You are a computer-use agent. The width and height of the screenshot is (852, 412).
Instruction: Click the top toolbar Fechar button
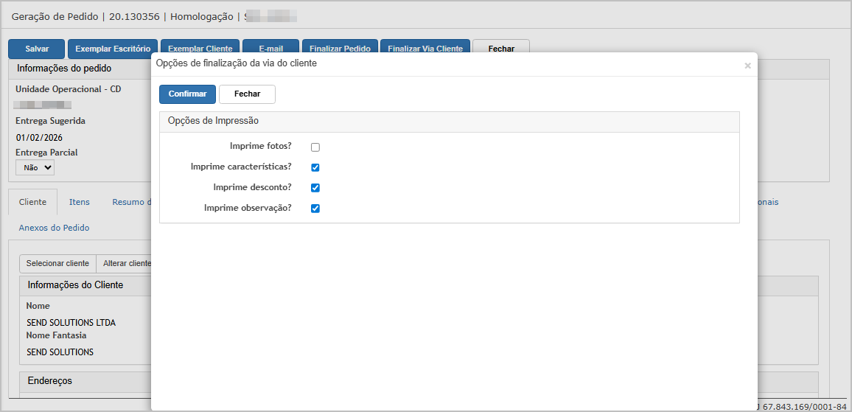[x=501, y=46]
